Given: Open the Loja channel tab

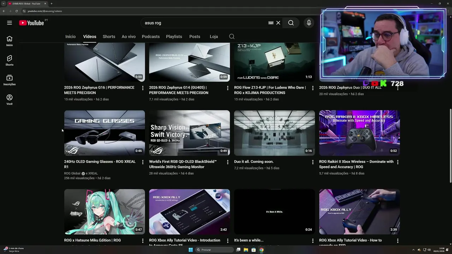Looking at the screenshot, I should click(214, 36).
